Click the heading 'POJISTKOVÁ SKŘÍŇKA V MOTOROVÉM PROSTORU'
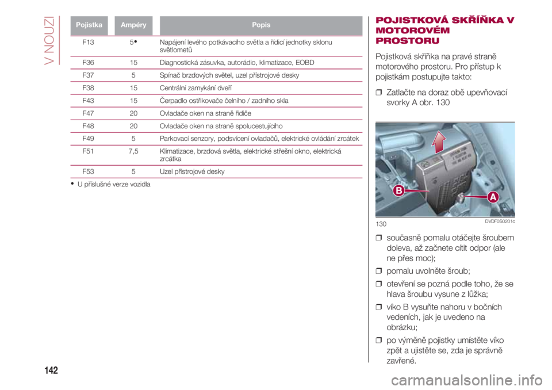 445,30
